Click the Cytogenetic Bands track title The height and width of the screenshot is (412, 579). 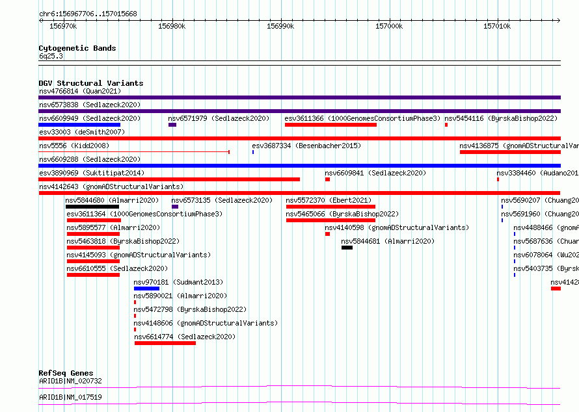tap(77, 48)
